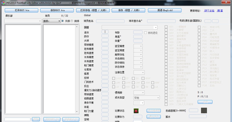Check the P01 playstyle checkbox
The height and width of the screenshot is (122, 232).
coord(199,27)
